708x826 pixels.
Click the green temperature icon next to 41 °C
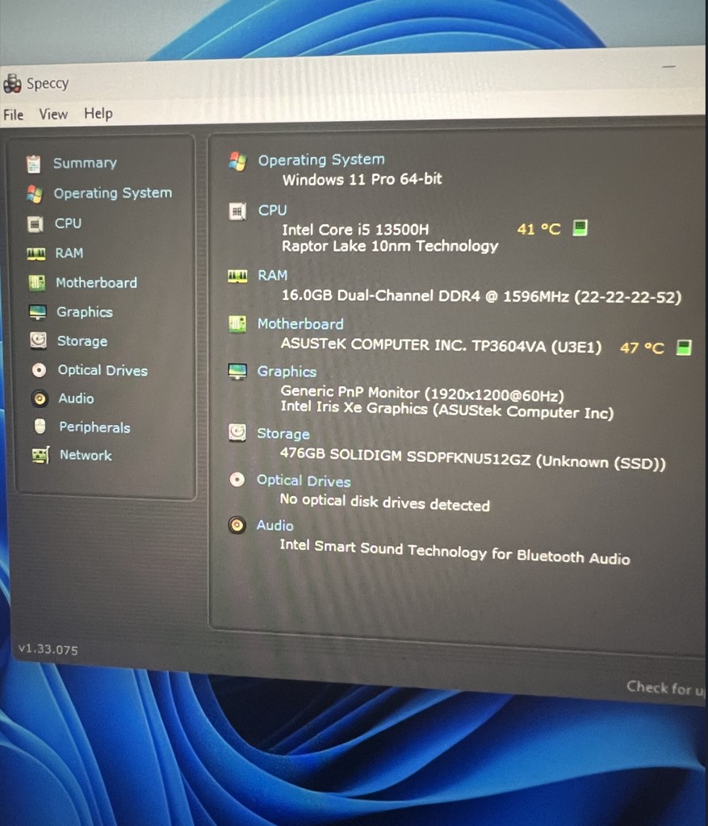coord(580,228)
